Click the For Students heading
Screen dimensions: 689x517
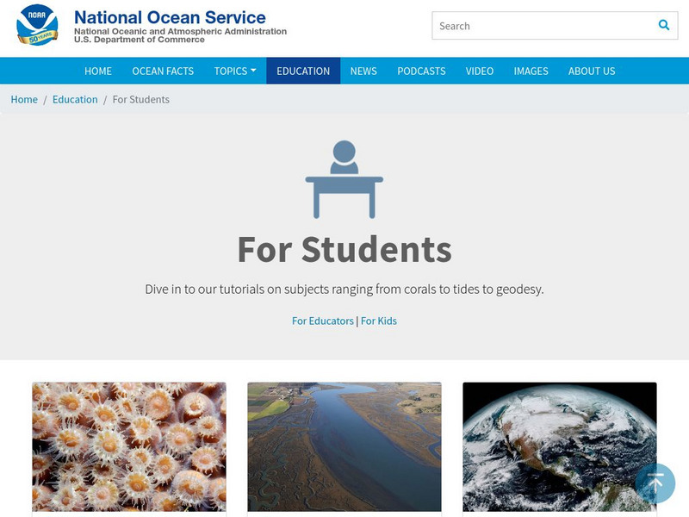(344, 249)
